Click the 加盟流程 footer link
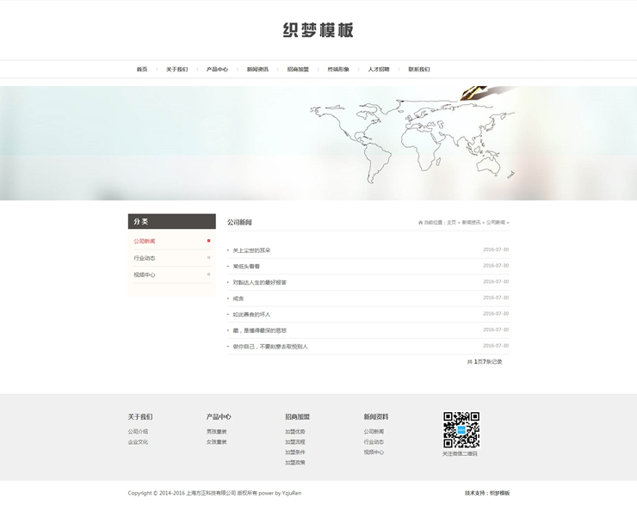Viewport: 637px width, 505px height. (295, 442)
